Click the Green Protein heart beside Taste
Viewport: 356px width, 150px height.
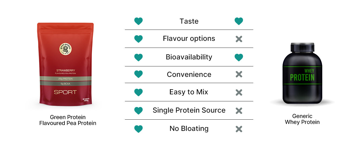[x=138, y=21]
